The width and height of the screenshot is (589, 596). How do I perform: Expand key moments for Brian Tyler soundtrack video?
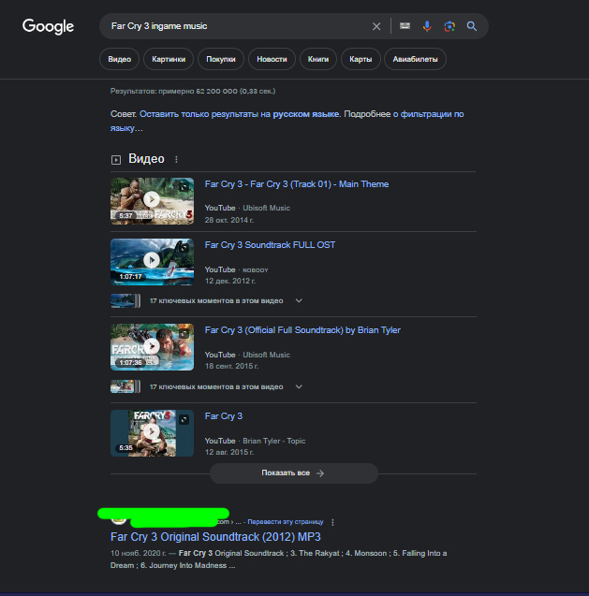[299, 386]
